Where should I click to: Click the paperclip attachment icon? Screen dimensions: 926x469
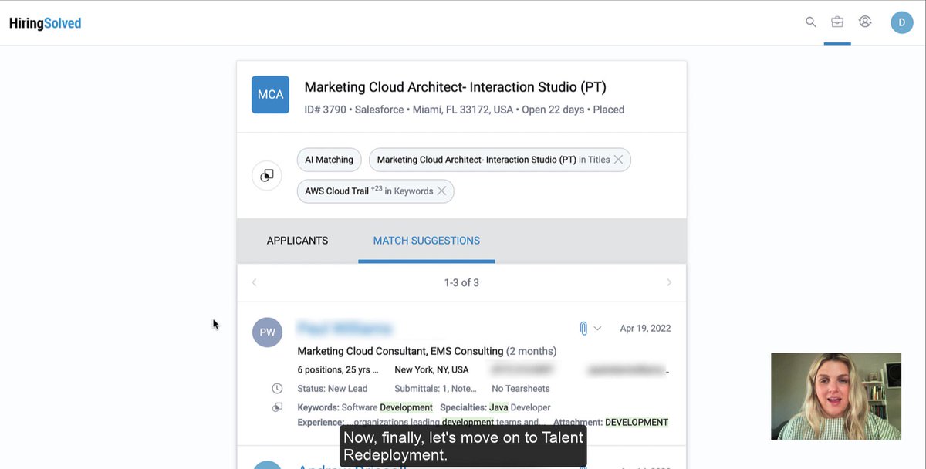tap(583, 329)
